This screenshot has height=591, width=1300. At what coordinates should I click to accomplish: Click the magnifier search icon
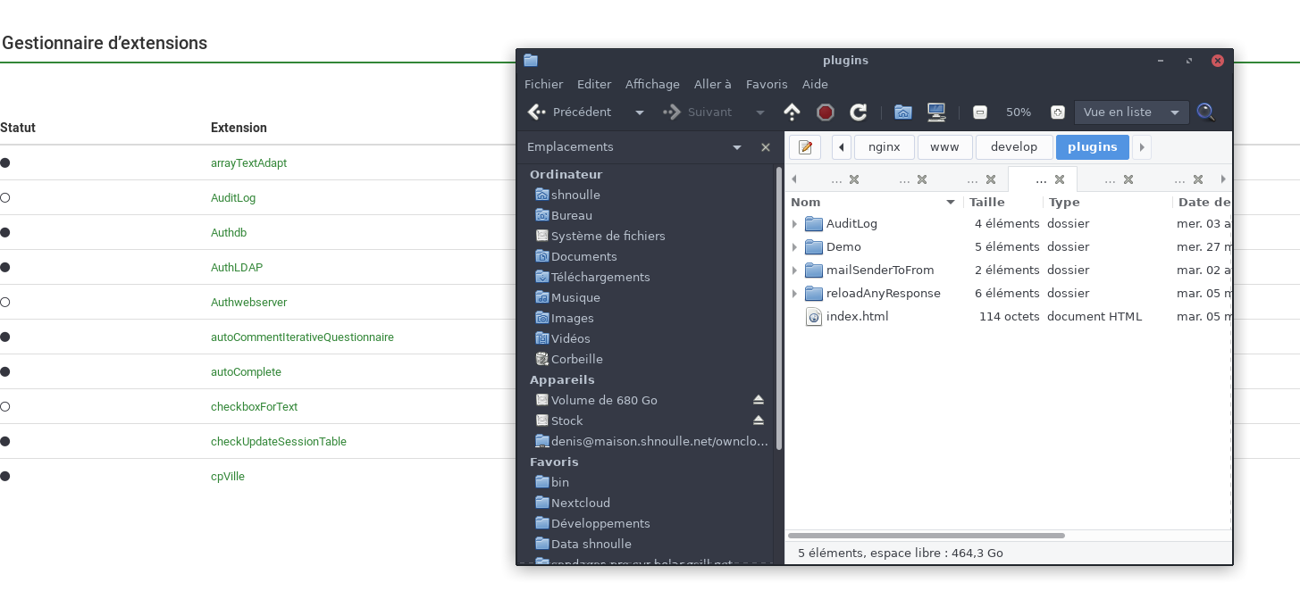tap(1206, 112)
